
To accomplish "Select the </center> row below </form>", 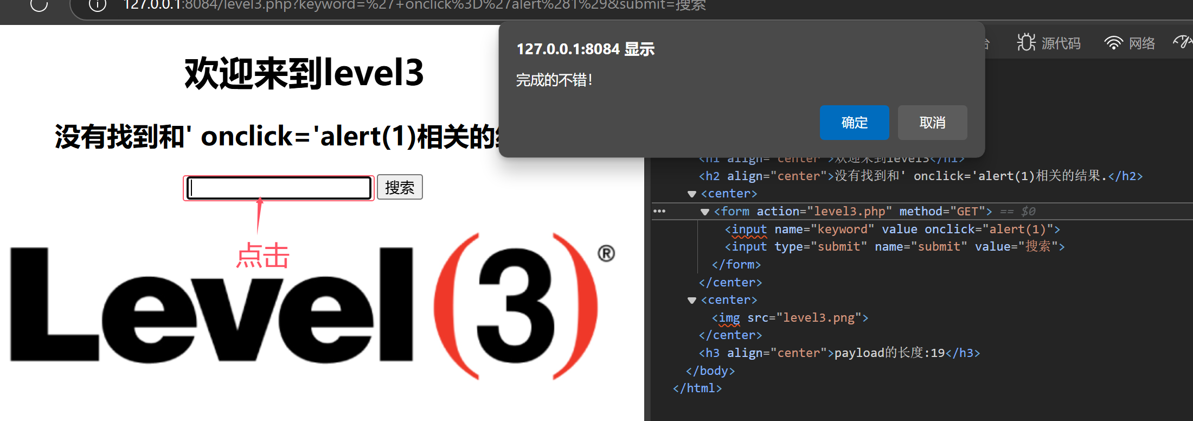I will pyautogui.click(x=730, y=283).
